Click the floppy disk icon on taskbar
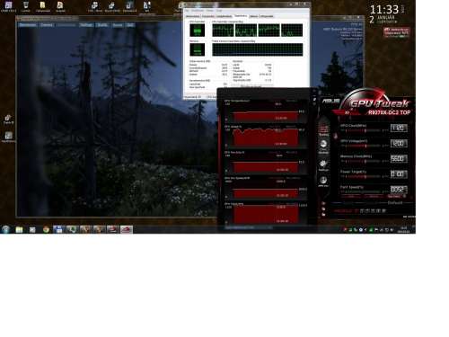This screenshot has width=449, height=337. (x=58, y=229)
